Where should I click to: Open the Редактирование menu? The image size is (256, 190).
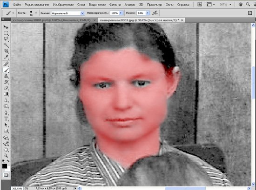pyautogui.click(x=37, y=5)
